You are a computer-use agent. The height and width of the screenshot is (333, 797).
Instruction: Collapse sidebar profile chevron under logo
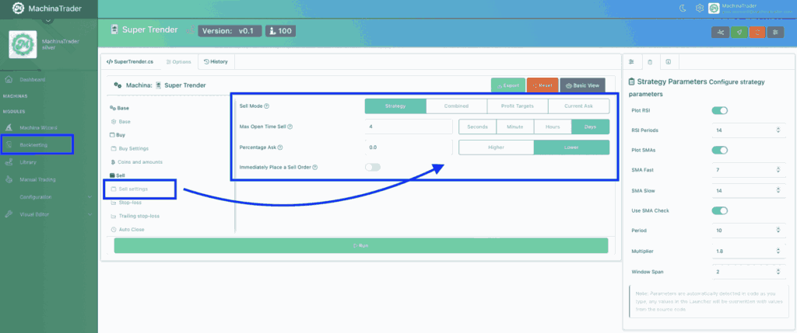(49, 20)
